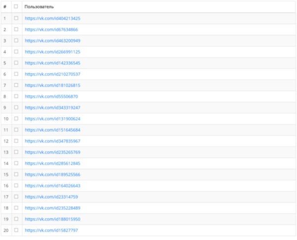Open link https://vk.com/id181026815
Screen dimensions: 297x240
point(52,85)
